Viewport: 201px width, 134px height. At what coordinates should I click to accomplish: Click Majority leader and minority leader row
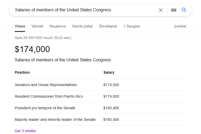click(x=55, y=120)
